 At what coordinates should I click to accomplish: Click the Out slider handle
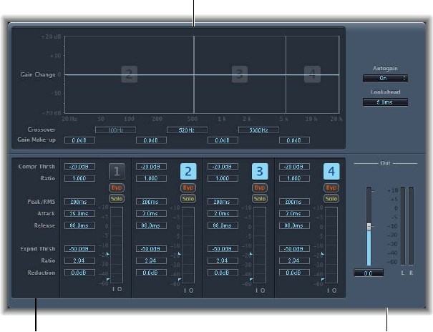point(369,227)
